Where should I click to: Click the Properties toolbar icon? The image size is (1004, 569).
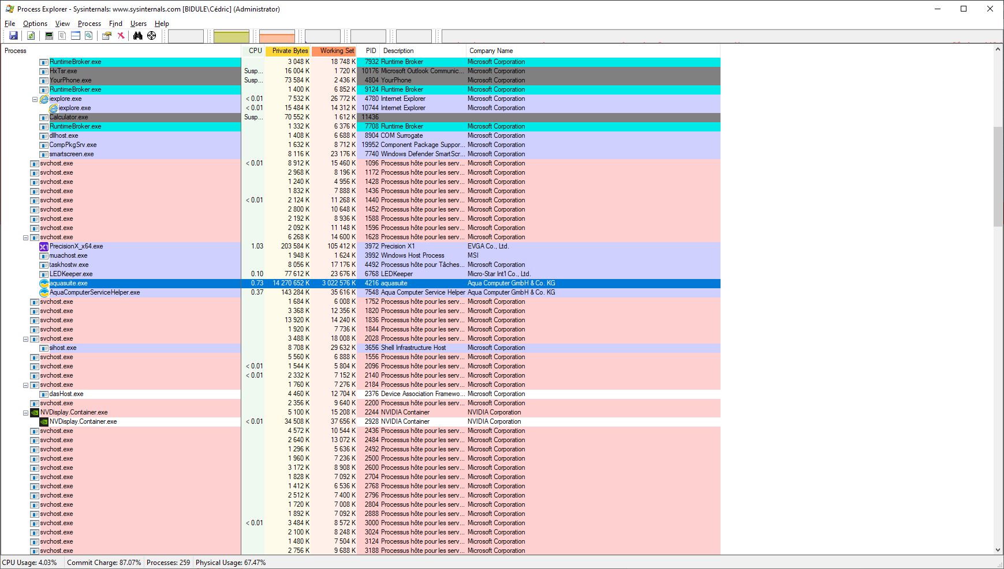[106, 36]
